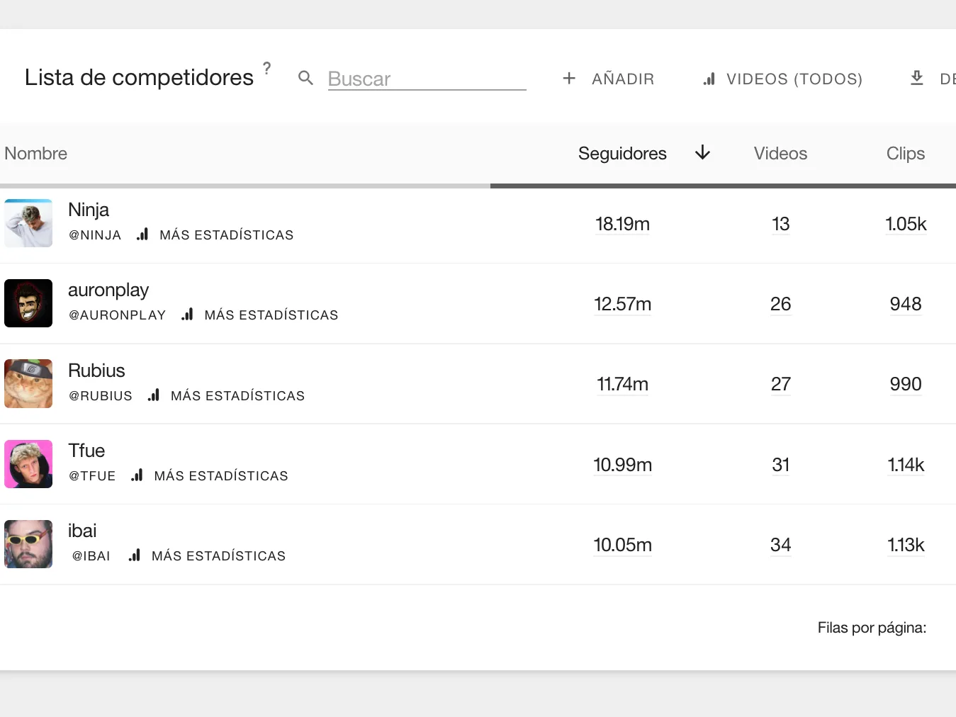The image size is (956, 717).
Task: Sort the table by Nombre column
Action: pos(35,153)
